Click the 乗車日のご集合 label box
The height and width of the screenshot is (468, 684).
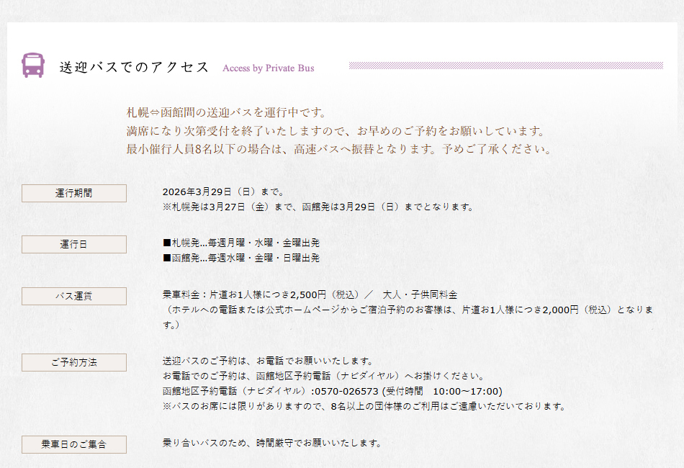(74, 444)
